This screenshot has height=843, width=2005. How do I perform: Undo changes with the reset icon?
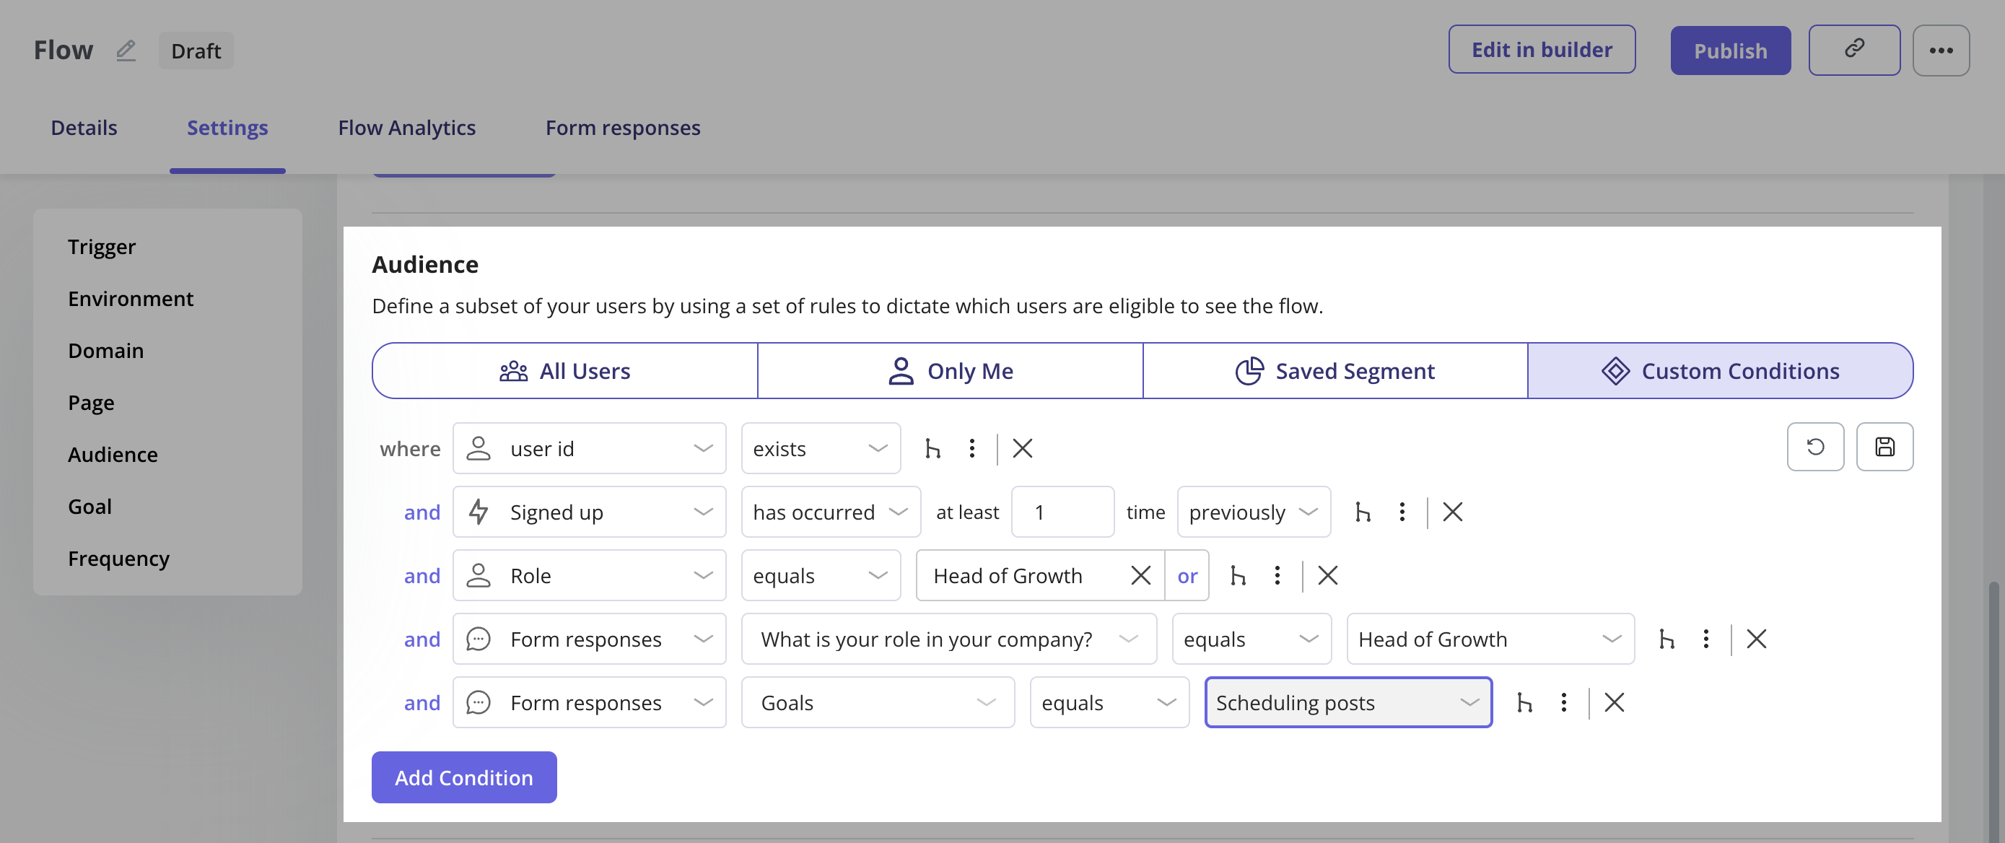coord(1816,447)
